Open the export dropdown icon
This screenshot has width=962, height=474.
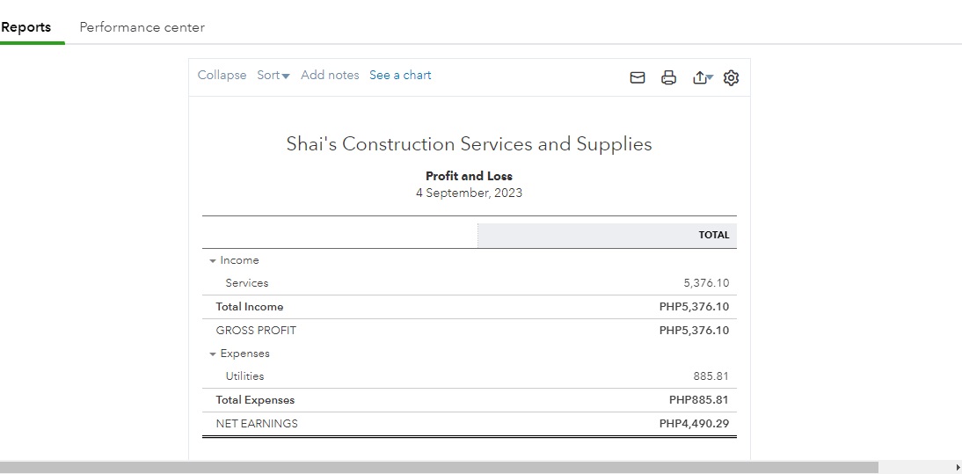click(702, 77)
